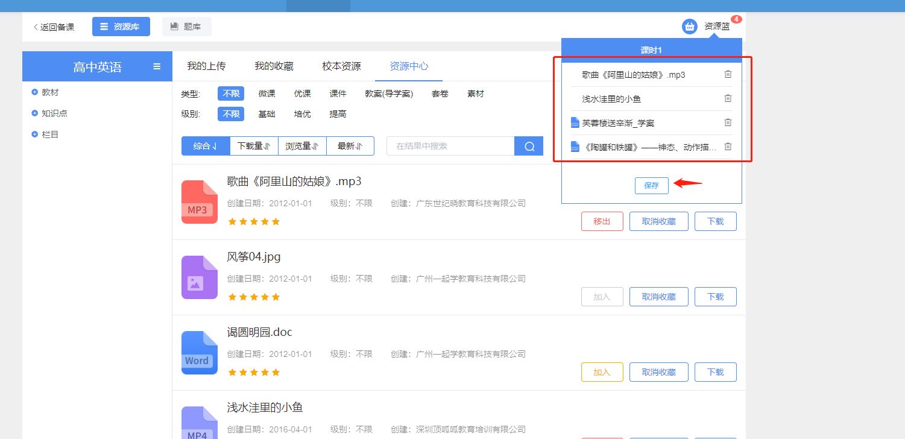Go back via 返回备课 link
Image resolution: width=905 pixels, height=439 pixels.
[54, 27]
